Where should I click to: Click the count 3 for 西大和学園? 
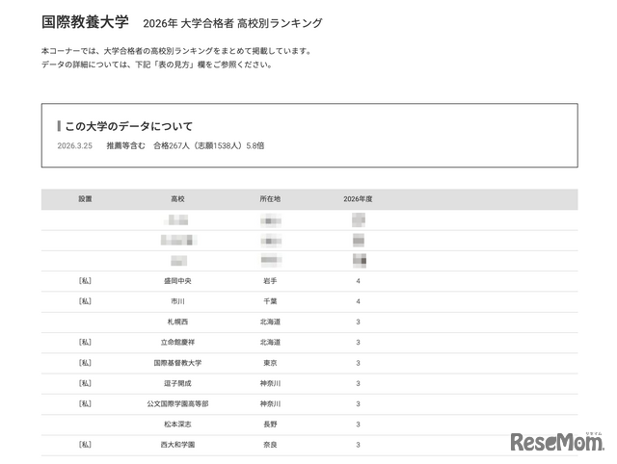tap(358, 445)
